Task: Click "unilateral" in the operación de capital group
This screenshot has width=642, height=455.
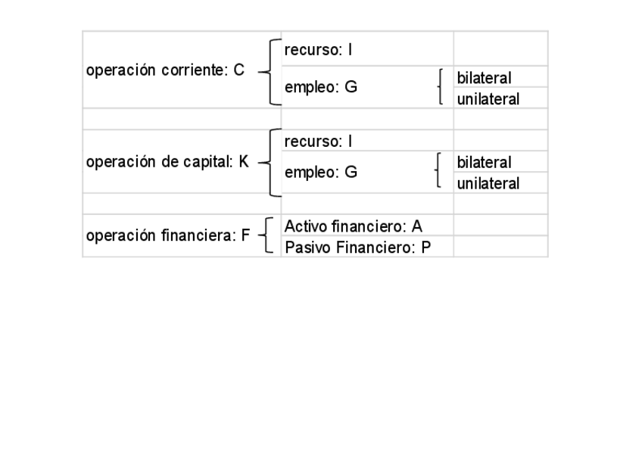Action: [x=488, y=183]
